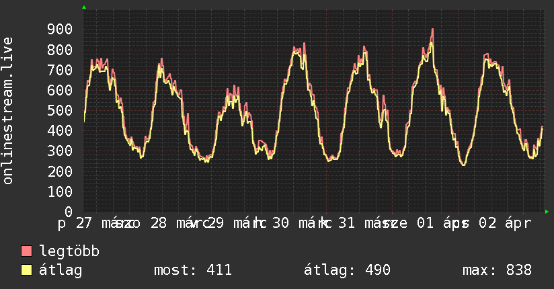Click the most: 411 value
This screenshot has height=289, width=554.
pyautogui.click(x=193, y=270)
